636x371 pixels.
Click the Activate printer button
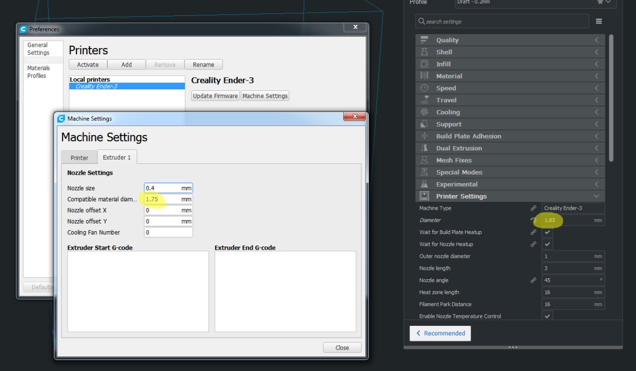tap(88, 64)
